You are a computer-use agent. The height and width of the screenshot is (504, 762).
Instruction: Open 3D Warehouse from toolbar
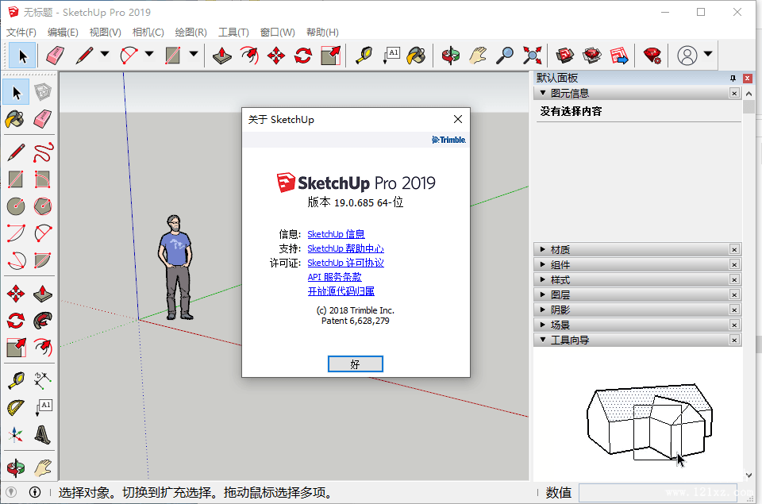[x=564, y=56]
